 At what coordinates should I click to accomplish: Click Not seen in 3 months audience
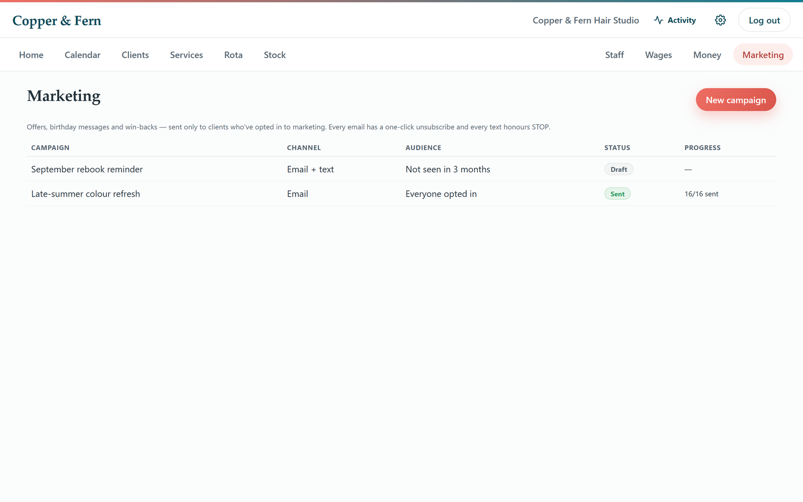pos(448,169)
